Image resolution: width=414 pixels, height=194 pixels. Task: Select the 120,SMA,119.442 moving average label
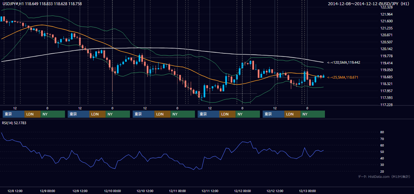point(344,62)
